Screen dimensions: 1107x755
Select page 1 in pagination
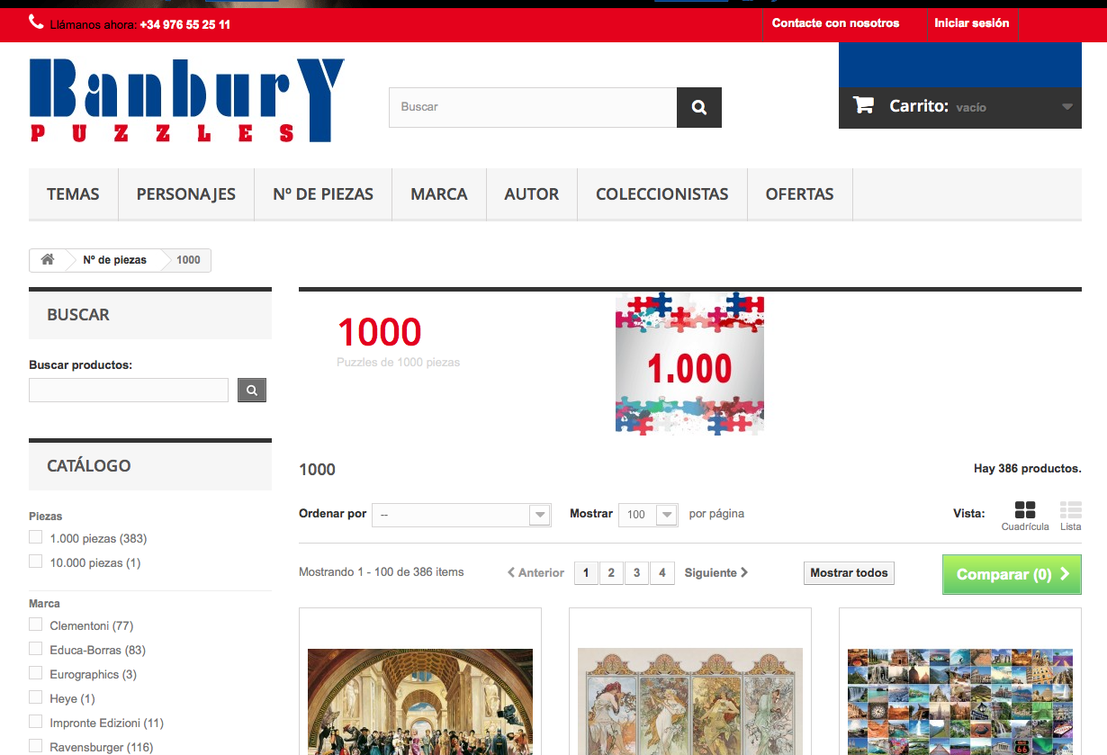(x=586, y=573)
